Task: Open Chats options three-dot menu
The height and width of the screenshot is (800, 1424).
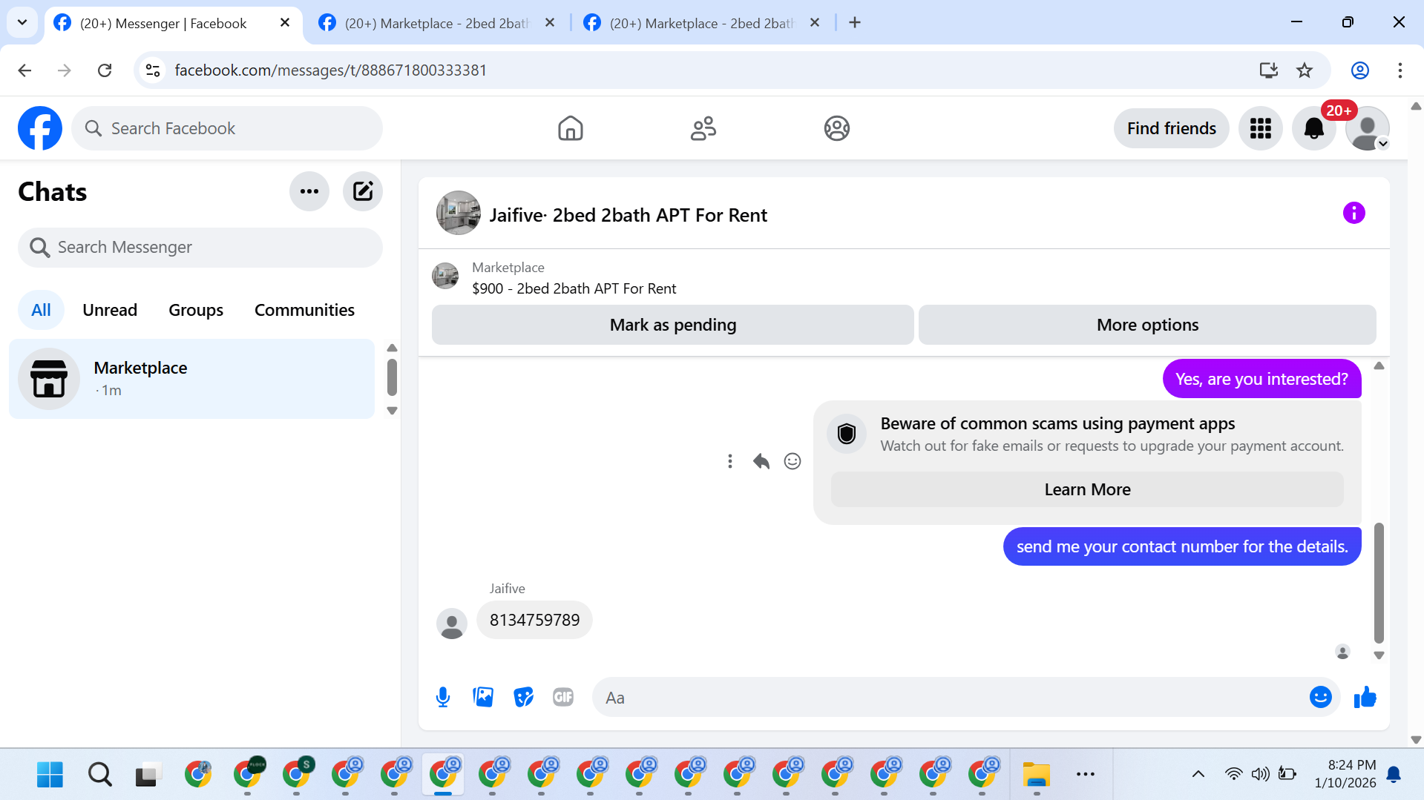Action: [309, 191]
